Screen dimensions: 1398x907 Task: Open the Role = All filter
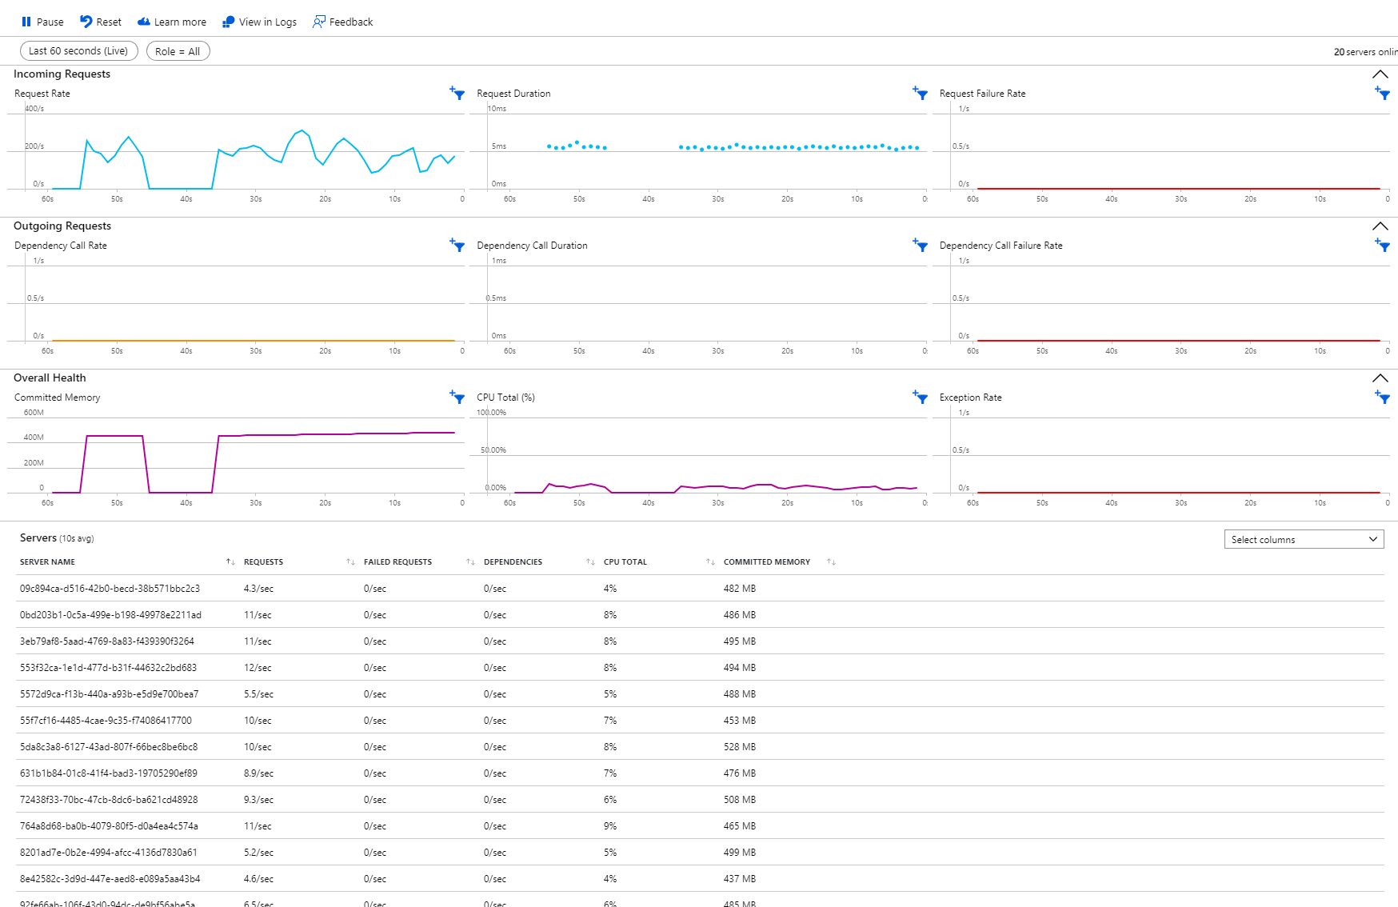178,51
